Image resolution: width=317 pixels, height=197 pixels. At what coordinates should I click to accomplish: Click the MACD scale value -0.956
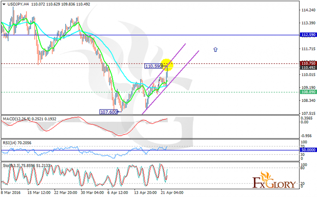tap(306, 136)
